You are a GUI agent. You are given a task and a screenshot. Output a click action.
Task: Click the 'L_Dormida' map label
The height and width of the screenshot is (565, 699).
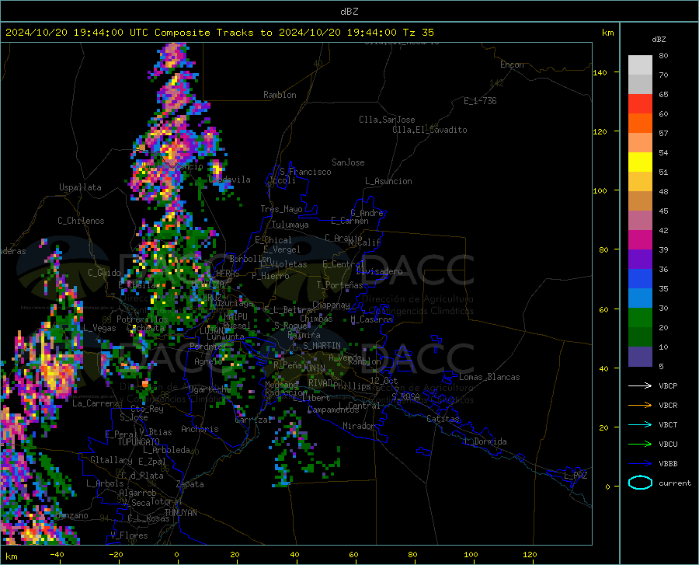point(485,441)
